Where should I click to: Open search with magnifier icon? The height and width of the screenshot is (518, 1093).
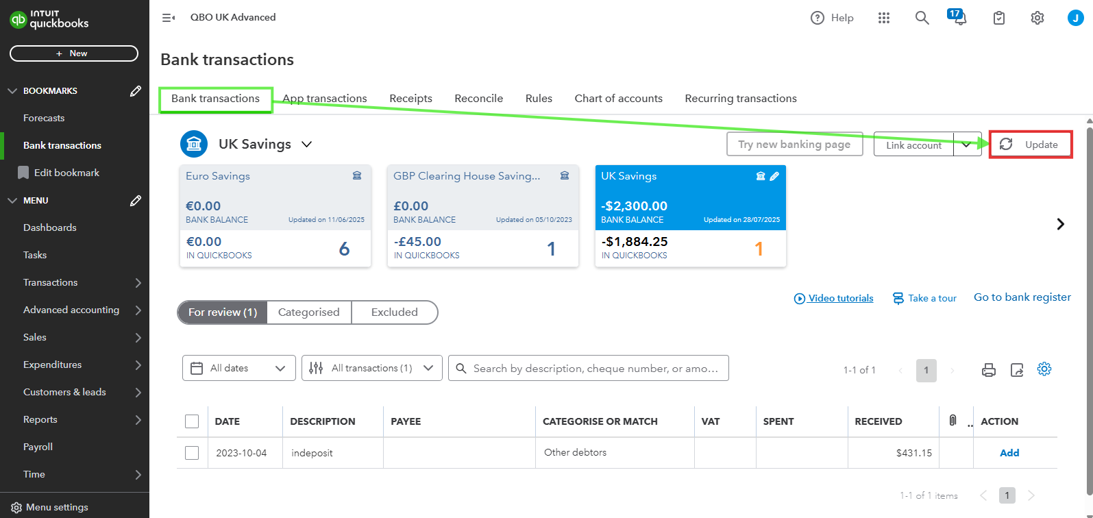pyautogui.click(x=922, y=18)
